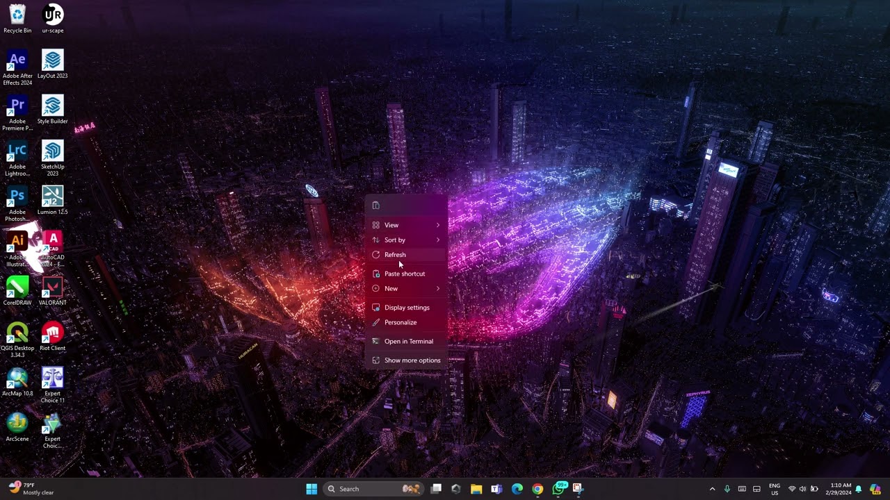Select the LayOut 2023 desktop icon
Screen dimensions: 890x500
coord(53,64)
